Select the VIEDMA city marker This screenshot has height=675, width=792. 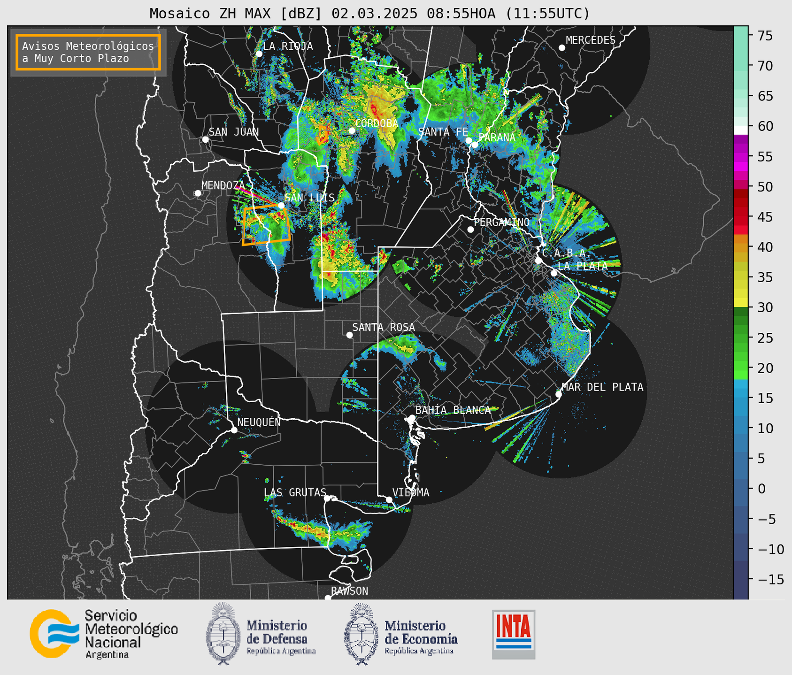pos(389,499)
